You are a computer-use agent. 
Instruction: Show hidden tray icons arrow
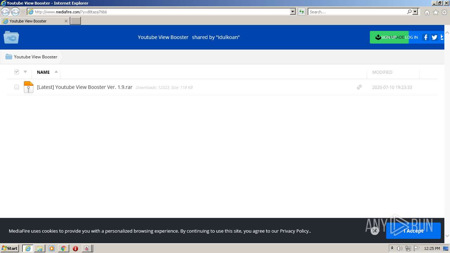392,248
